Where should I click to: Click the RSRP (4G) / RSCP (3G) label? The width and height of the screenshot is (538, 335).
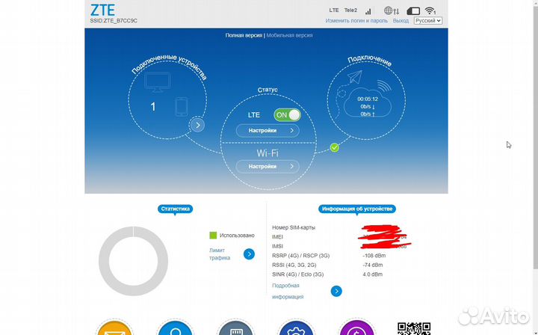pos(301,256)
